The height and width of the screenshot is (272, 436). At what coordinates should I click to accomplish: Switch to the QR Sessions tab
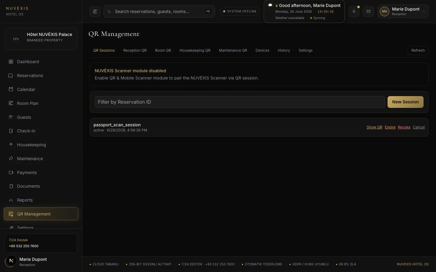pos(104,50)
